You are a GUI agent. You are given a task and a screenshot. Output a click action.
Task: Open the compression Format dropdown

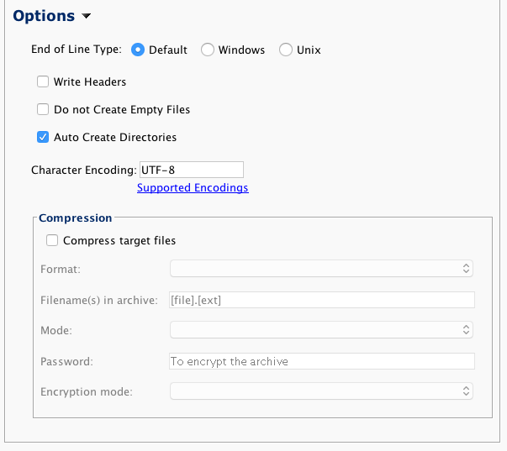click(x=321, y=269)
